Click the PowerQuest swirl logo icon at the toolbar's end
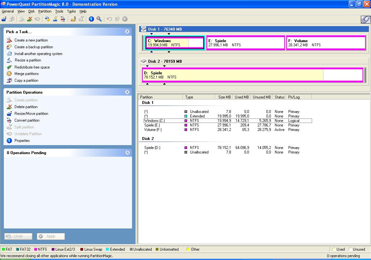The height and width of the screenshot is (260, 371). (x=365, y=19)
